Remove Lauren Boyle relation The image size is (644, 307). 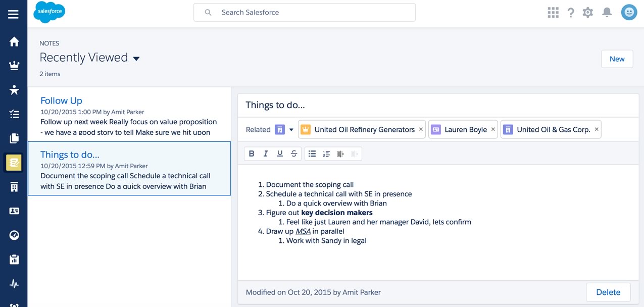(x=493, y=129)
